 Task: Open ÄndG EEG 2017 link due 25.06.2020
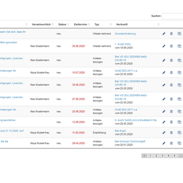(x=126, y=110)
